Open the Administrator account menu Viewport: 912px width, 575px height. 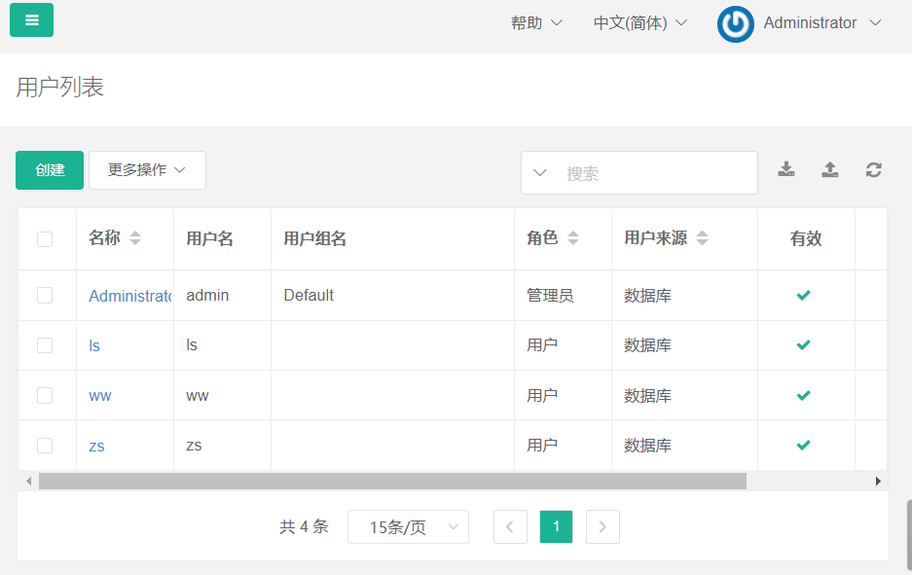click(822, 23)
